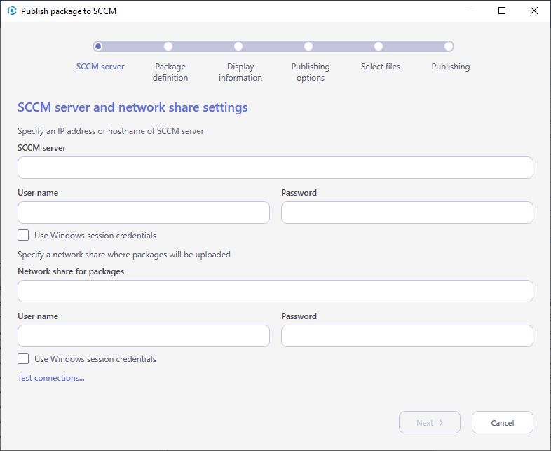Image resolution: width=551 pixels, height=451 pixels.
Task: Select the Select files step dot
Action: [x=379, y=46]
